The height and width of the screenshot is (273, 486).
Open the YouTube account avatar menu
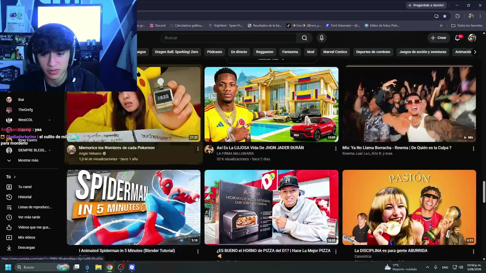(x=472, y=38)
